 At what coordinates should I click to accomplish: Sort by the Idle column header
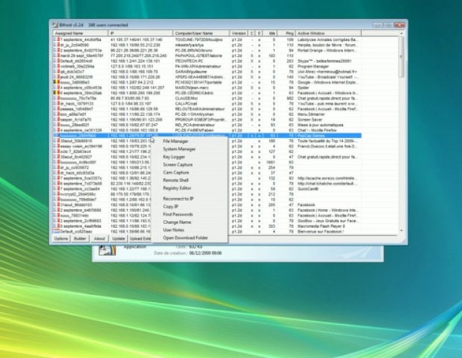click(x=270, y=33)
